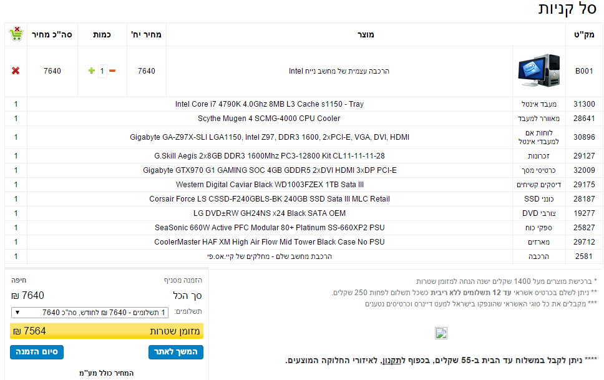Select the Gigabyte GTX970 G1 GAMING text
The image size is (604, 380).
coord(270,170)
